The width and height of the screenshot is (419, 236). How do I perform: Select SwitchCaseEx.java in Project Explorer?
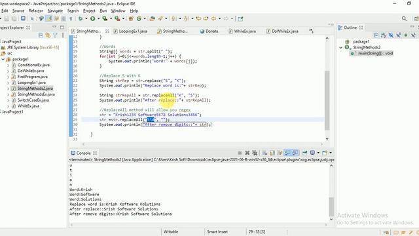[33, 100]
